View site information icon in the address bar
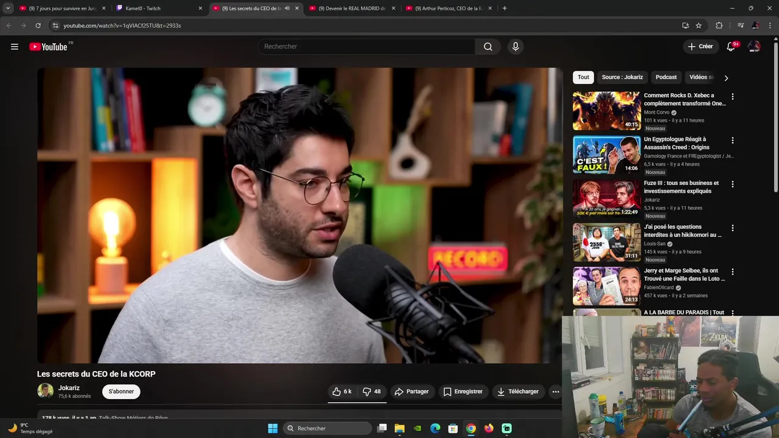Screen dimensions: 779x438 [x=55, y=26]
